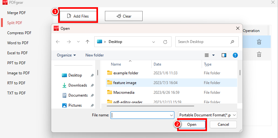The width and height of the screenshot is (278, 138).
Task: Click the Desktop address bar path
Action: coord(115,42)
